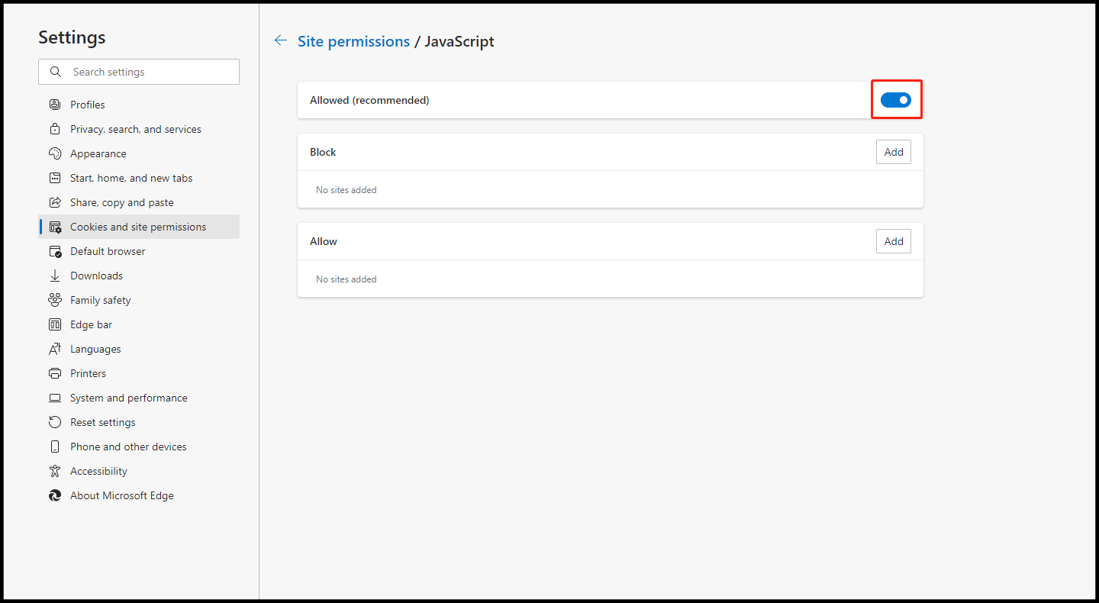Click the Printers icon in sidebar
The height and width of the screenshot is (603, 1099).
pyautogui.click(x=55, y=373)
